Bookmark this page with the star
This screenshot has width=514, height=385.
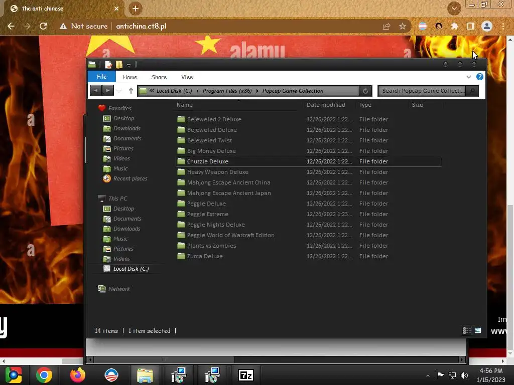(402, 26)
